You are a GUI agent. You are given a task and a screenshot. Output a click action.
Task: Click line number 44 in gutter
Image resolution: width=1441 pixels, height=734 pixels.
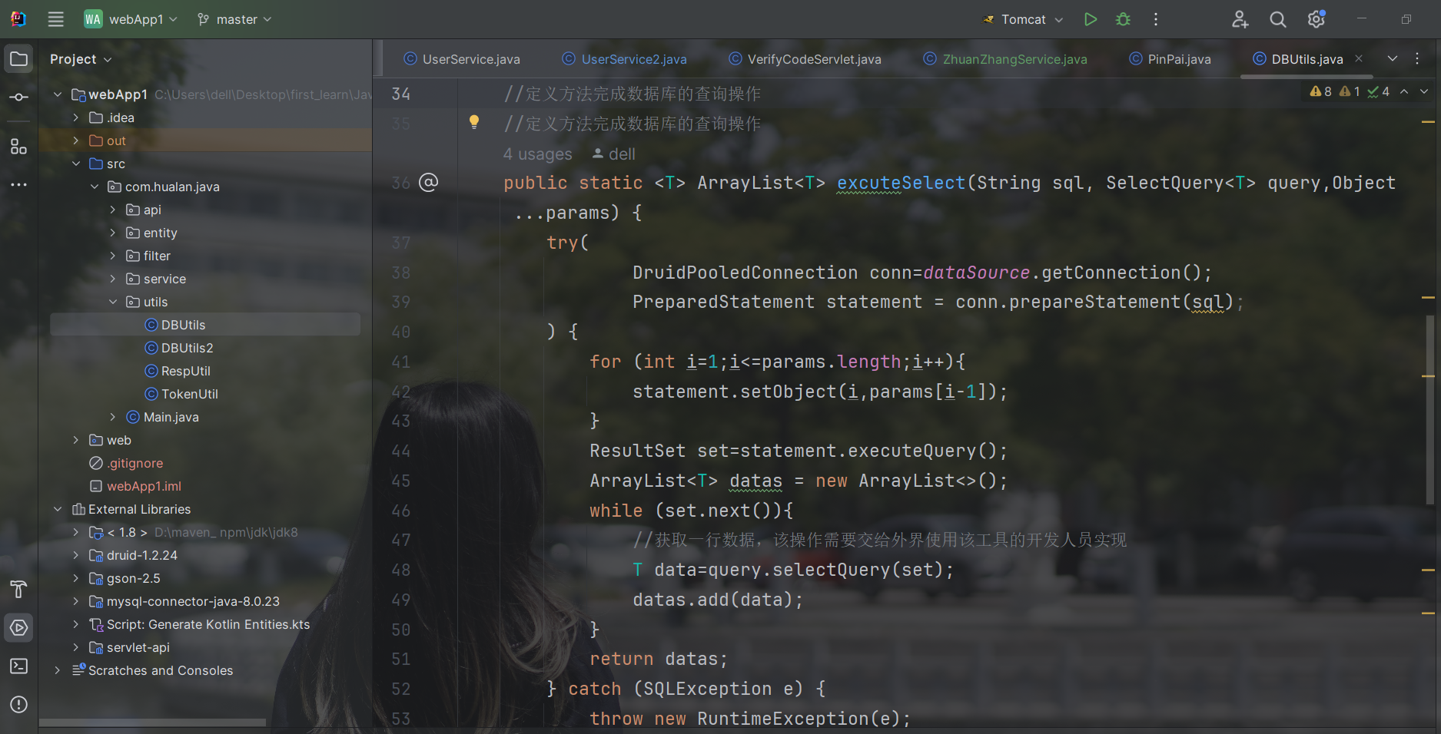pos(400,451)
